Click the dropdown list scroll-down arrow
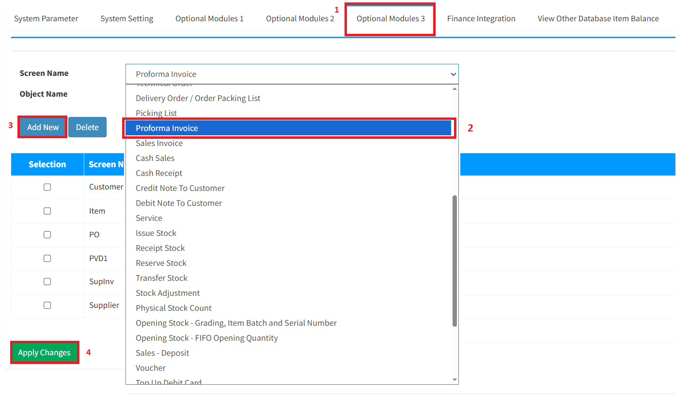Viewport: 689px width, 407px height. [x=454, y=380]
